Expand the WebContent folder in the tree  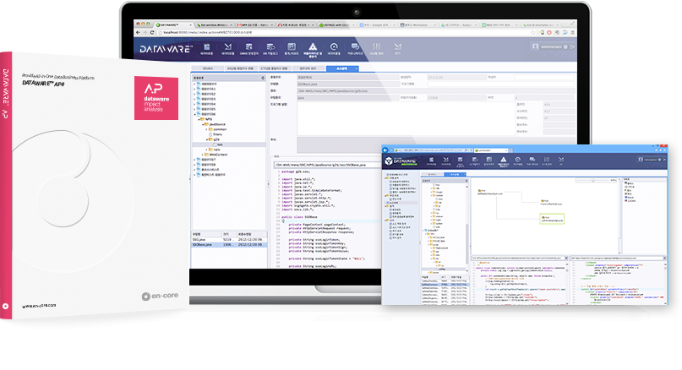click(203, 155)
